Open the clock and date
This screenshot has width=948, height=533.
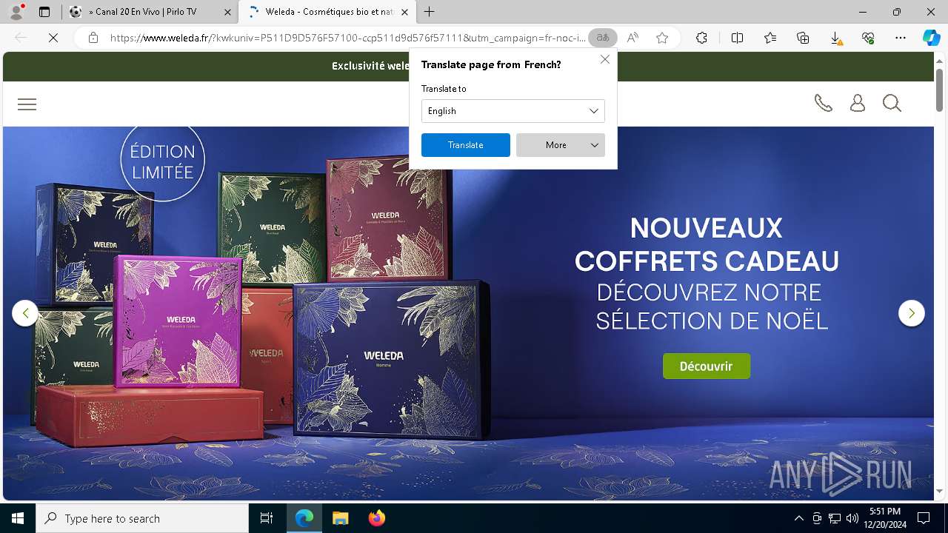(884, 518)
